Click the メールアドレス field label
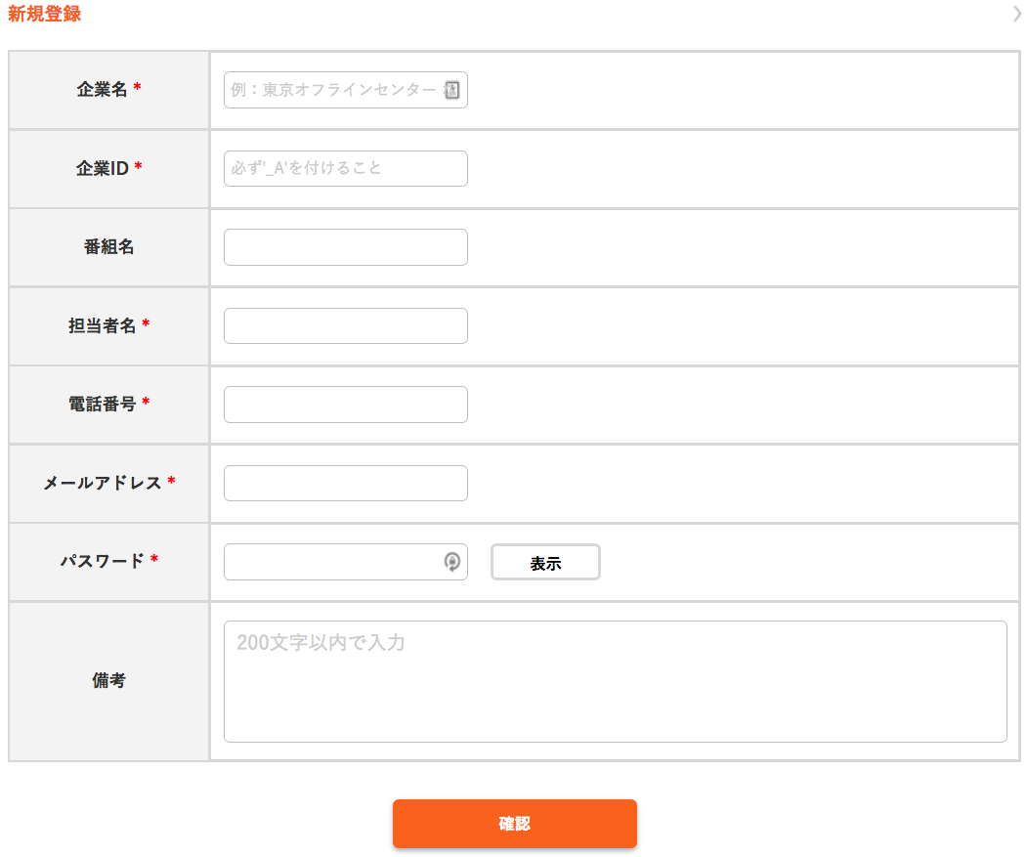This screenshot has width=1027, height=857. (103, 483)
